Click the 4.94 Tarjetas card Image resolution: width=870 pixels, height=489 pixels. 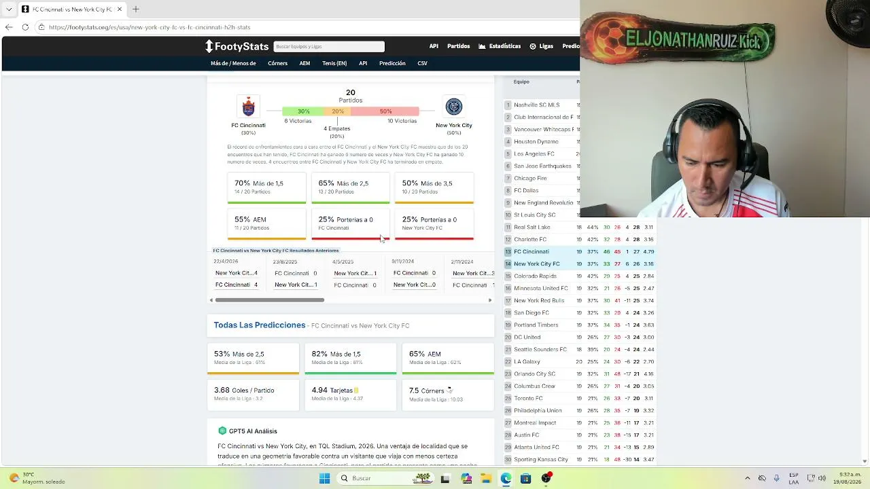(x=351, y=395)
